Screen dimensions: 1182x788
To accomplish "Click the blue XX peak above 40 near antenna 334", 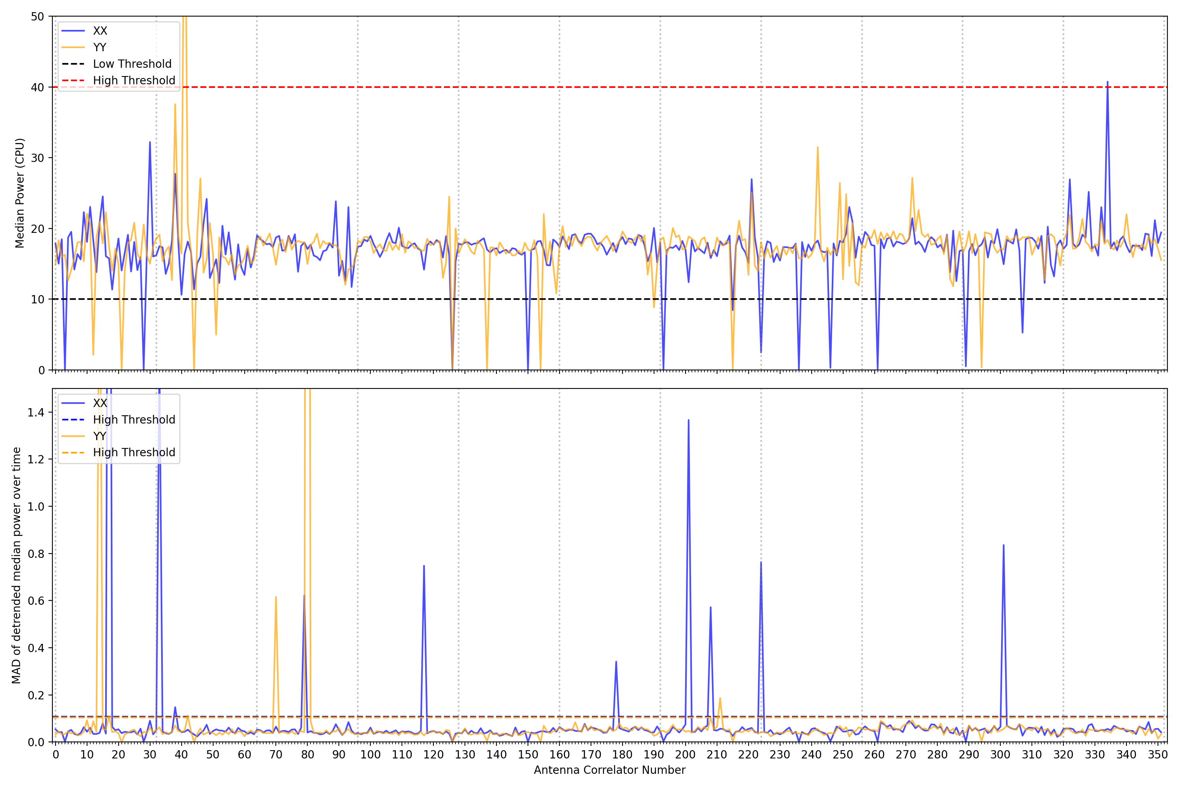I will (x=1107, y=83).
